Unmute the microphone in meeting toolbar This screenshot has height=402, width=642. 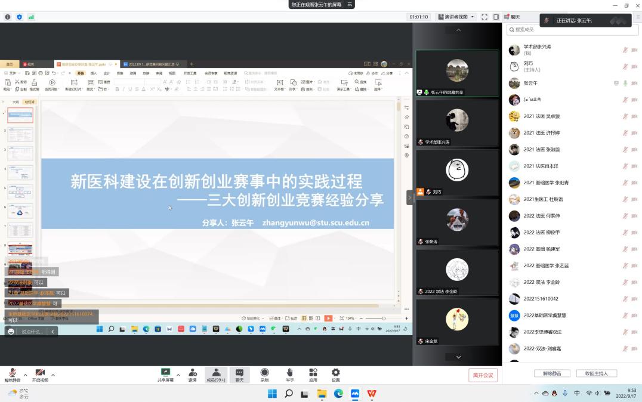point(12,373)
